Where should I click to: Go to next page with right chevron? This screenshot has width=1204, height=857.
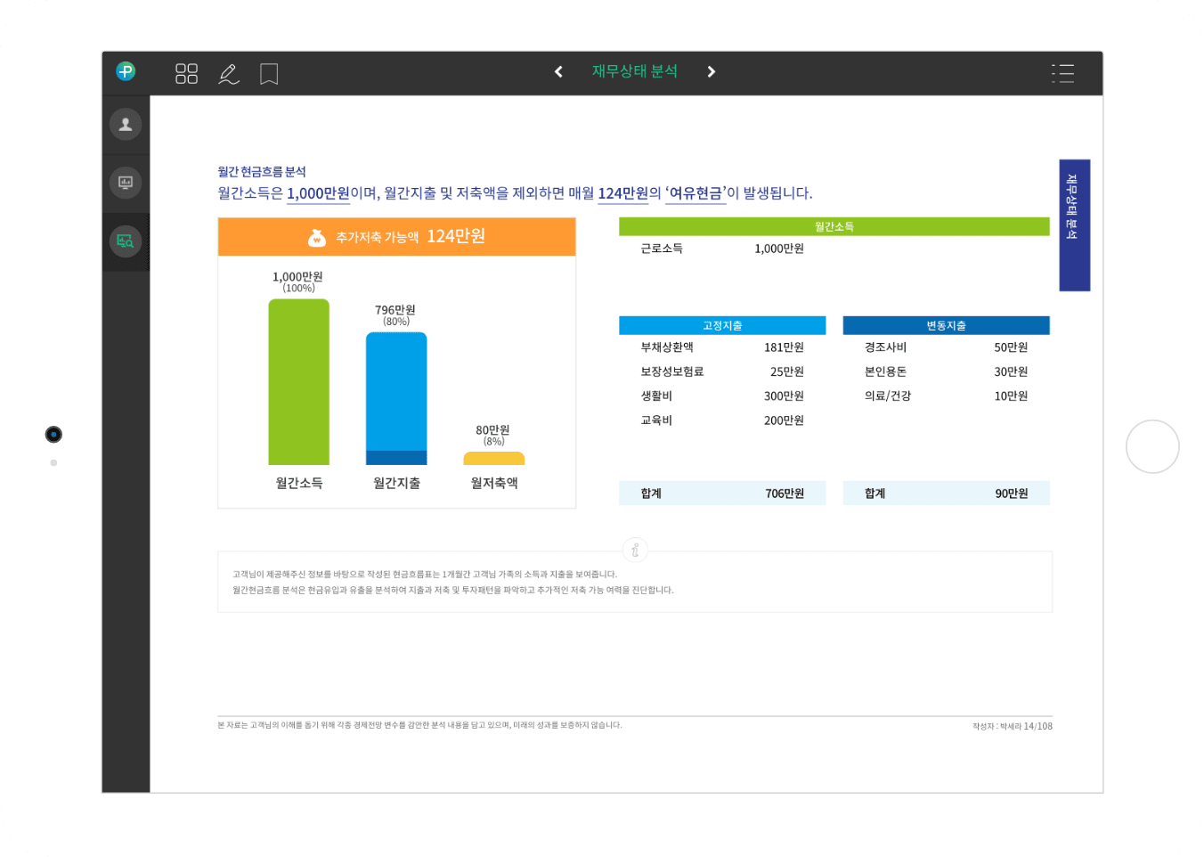pyautogui.click(x=711, y=71)
